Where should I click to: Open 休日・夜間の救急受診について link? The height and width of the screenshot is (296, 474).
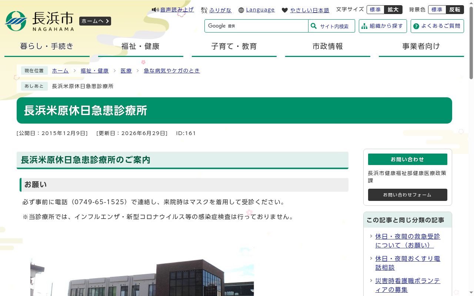(408, 241)
